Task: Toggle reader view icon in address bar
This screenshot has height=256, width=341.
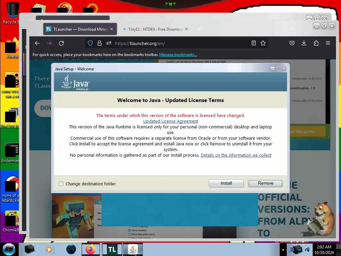Action: tap(253, 43)
